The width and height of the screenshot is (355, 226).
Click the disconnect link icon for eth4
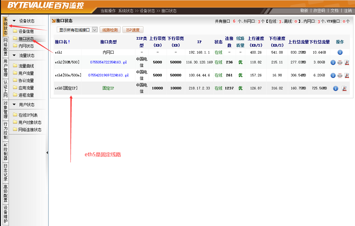pyautogui.click(x=340, y=75)
